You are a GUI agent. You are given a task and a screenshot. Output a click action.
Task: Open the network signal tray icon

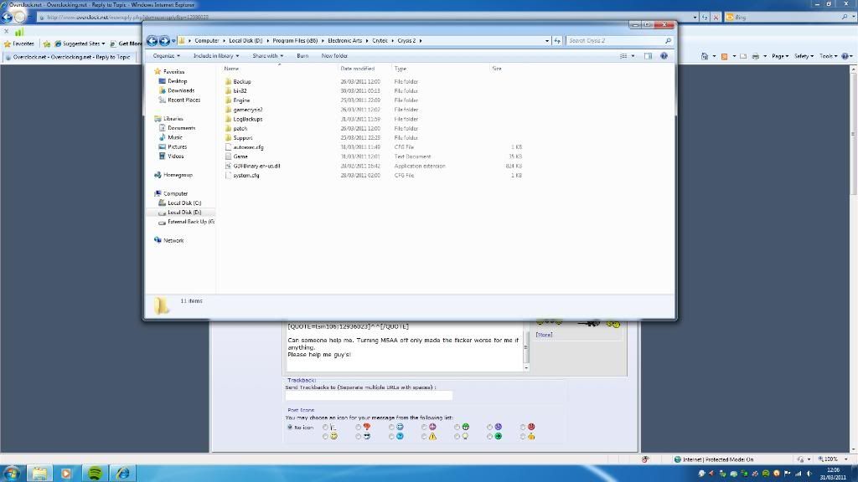coord(799,474)
